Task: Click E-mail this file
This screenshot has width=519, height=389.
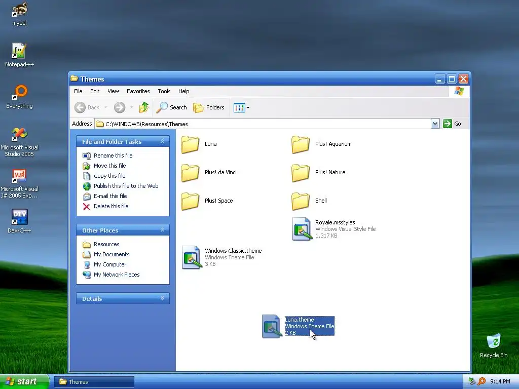Action: coord(110,196)
